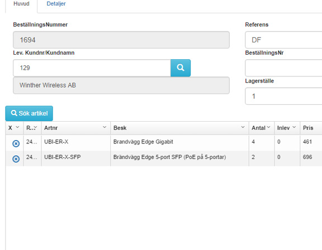Open the Inlev column menu arrow
The height and width of the screenshot is (250, 322).
pyautogui.click(x=294, y=127)
